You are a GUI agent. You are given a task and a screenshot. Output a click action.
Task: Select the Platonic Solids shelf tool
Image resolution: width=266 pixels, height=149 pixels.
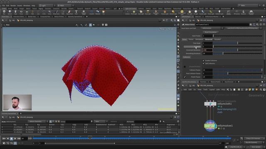(84, 12)
